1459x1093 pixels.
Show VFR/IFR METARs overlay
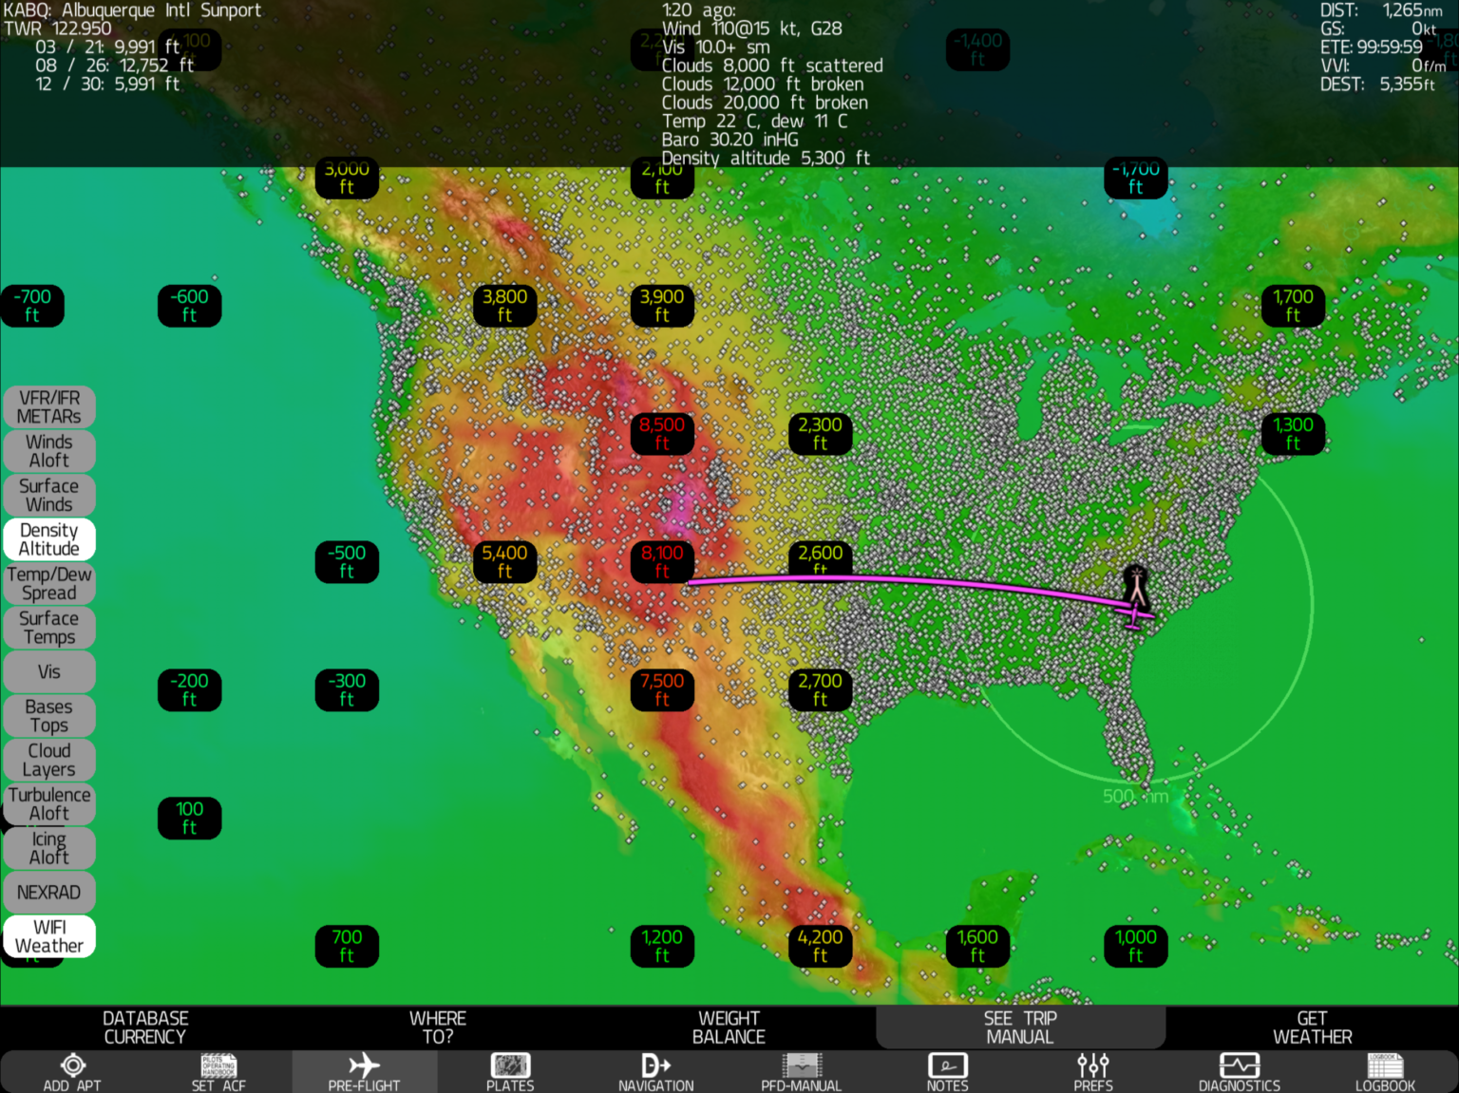pos(48,405)
